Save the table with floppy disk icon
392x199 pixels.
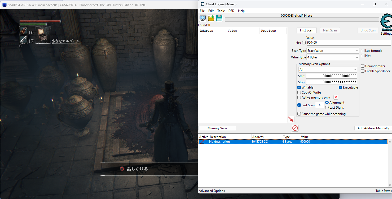click(219, 18)
